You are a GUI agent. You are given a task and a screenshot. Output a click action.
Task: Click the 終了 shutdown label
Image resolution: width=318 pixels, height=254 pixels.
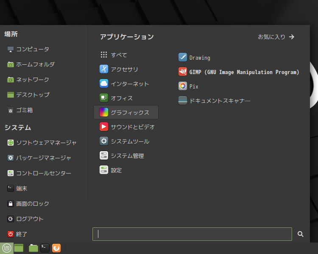click(x=22, y=234)
